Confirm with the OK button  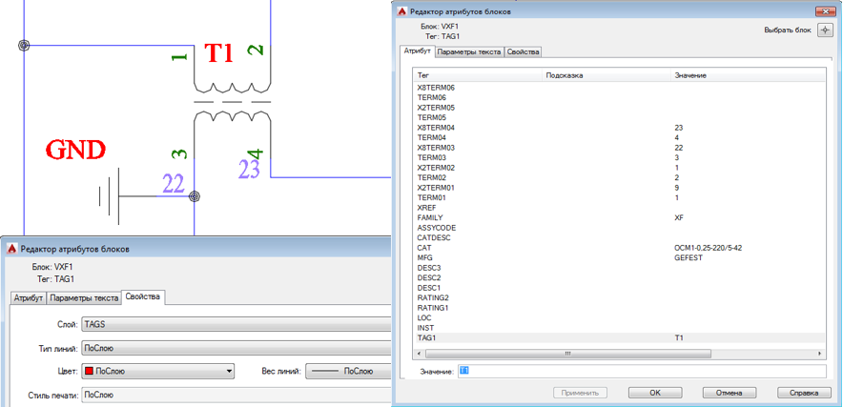[x=655, y=393]
